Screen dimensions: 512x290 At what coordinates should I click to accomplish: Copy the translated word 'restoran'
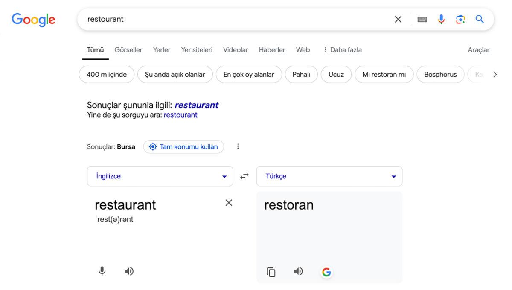click(x=271, y=271)
